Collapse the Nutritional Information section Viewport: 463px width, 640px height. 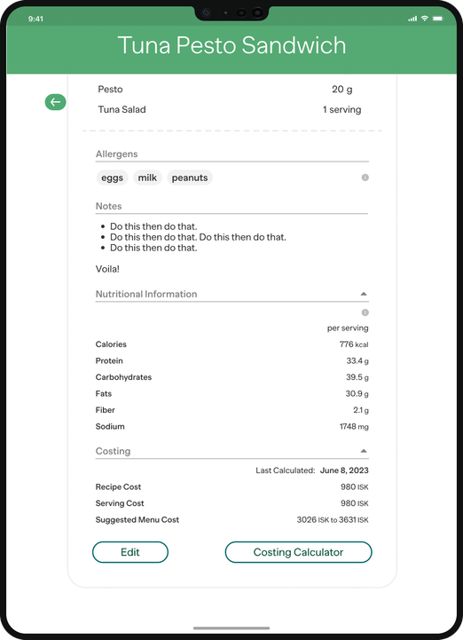click(364, 294)
